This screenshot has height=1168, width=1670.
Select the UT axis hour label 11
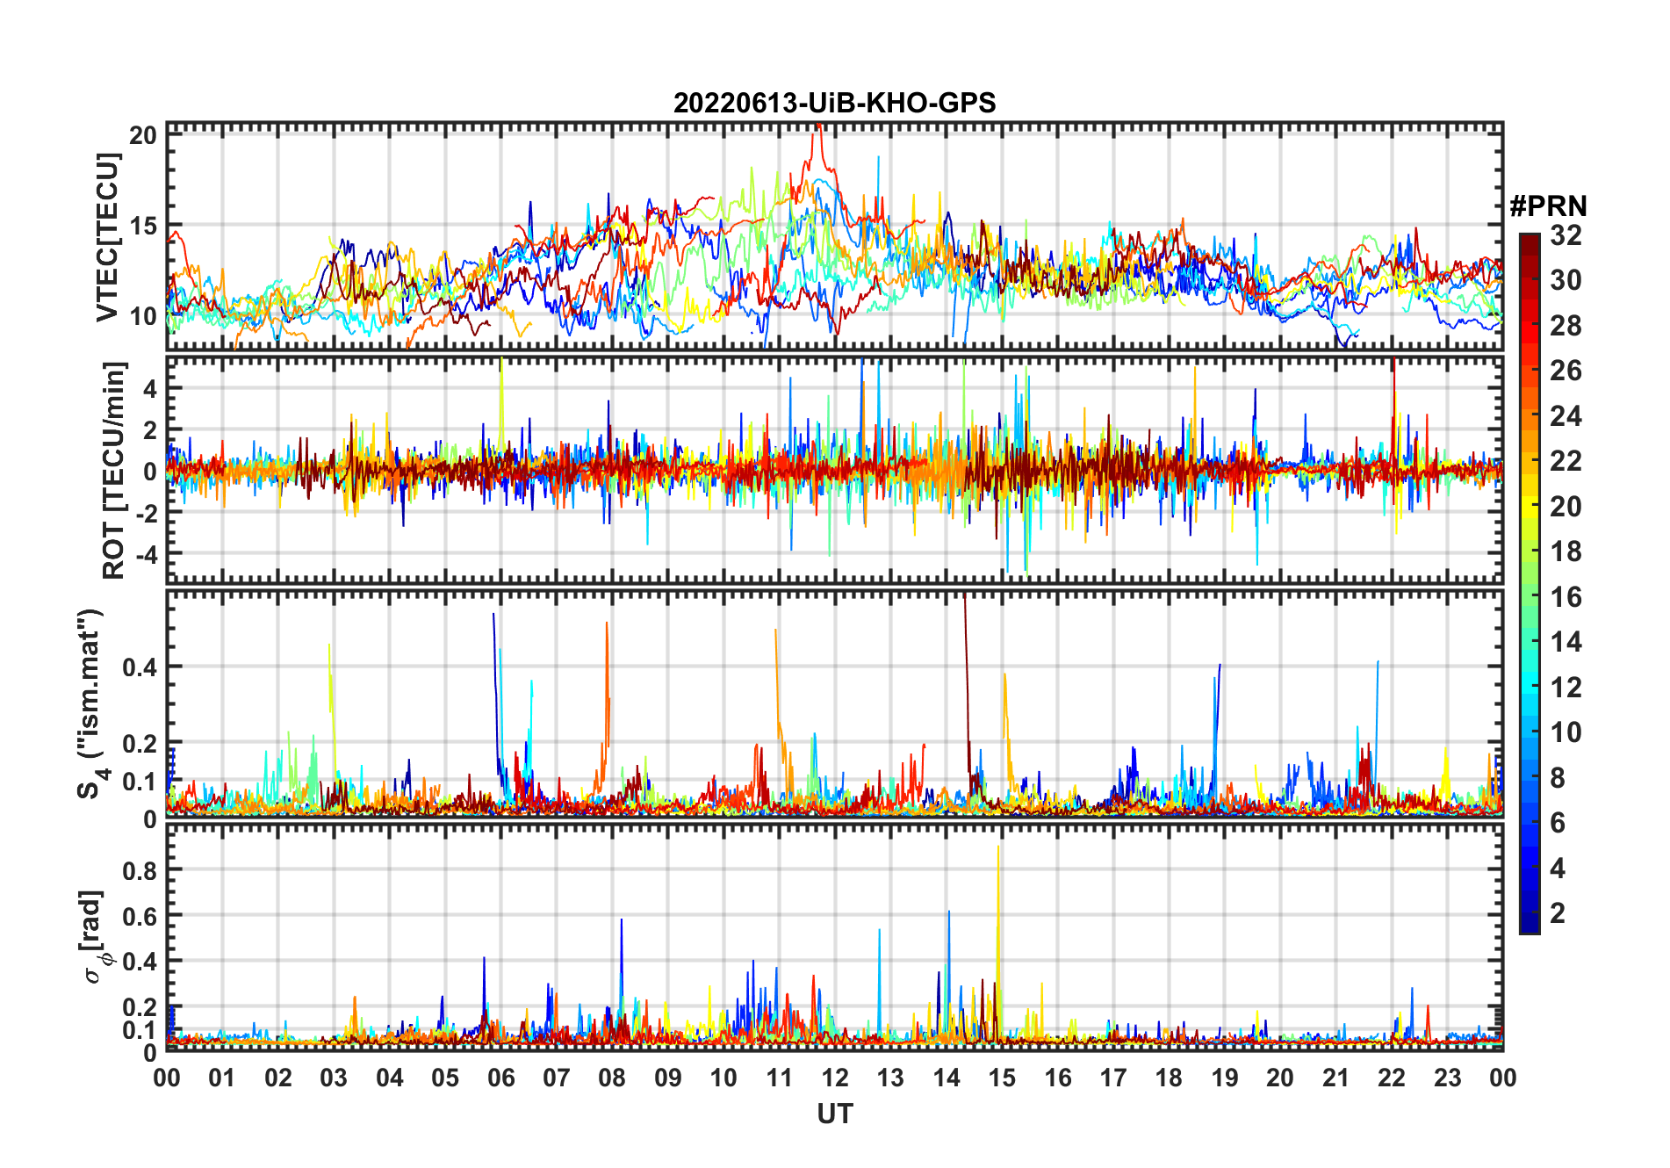point(780,1078)
